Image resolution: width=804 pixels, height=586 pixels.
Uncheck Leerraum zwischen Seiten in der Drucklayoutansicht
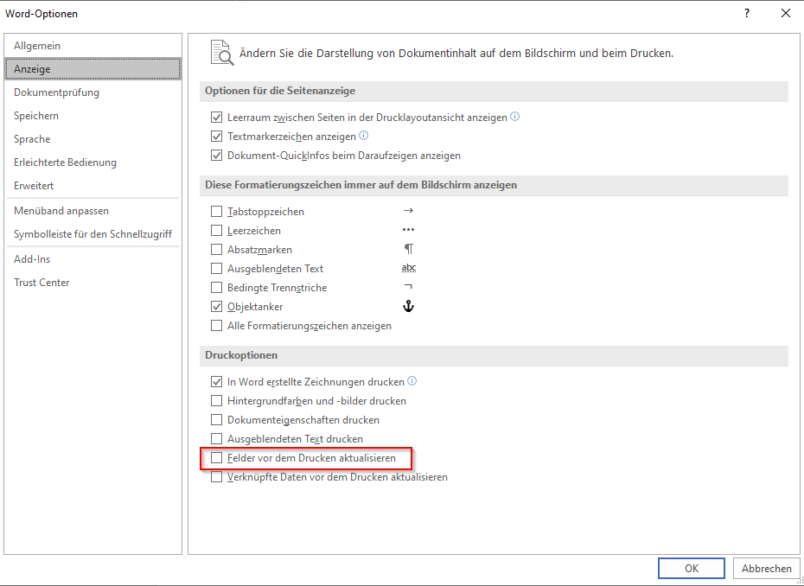click(216, 118)
